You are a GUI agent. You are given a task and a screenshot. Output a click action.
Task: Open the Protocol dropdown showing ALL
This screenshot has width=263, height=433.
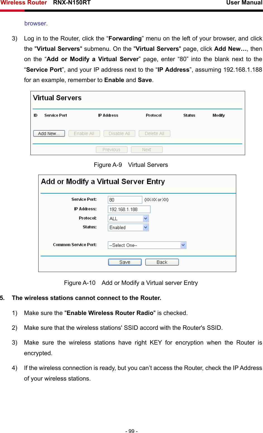[128, 218]
